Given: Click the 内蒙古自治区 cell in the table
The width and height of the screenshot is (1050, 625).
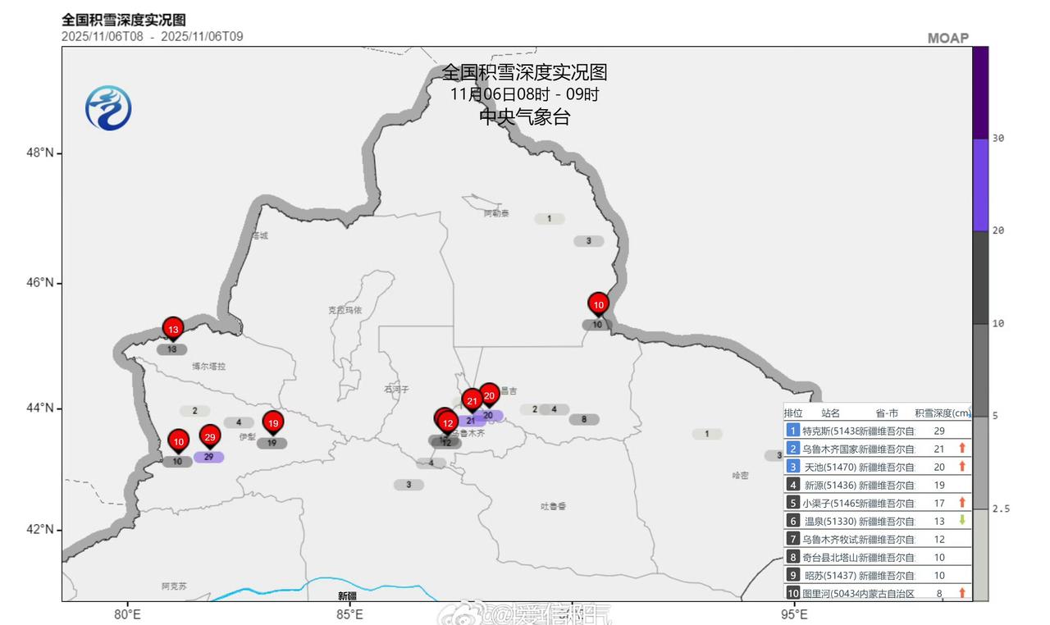Looking at the screenshot, I should (886, 593).
